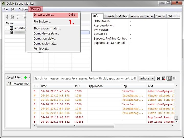184x138 pixels.
Task: Select log row with time 22:10:46.484
Action: pyautogui.click(x=103, y=91)
